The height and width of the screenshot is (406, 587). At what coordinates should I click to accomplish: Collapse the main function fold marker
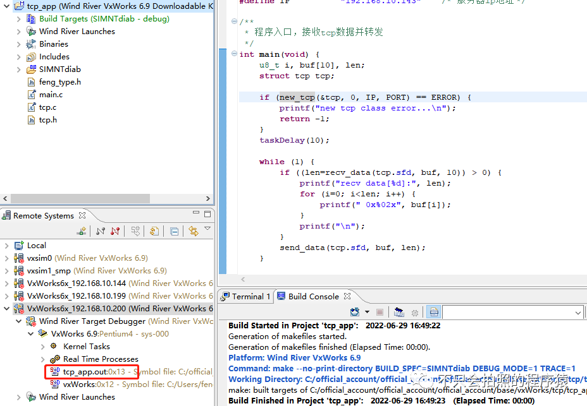pos(234,54)
